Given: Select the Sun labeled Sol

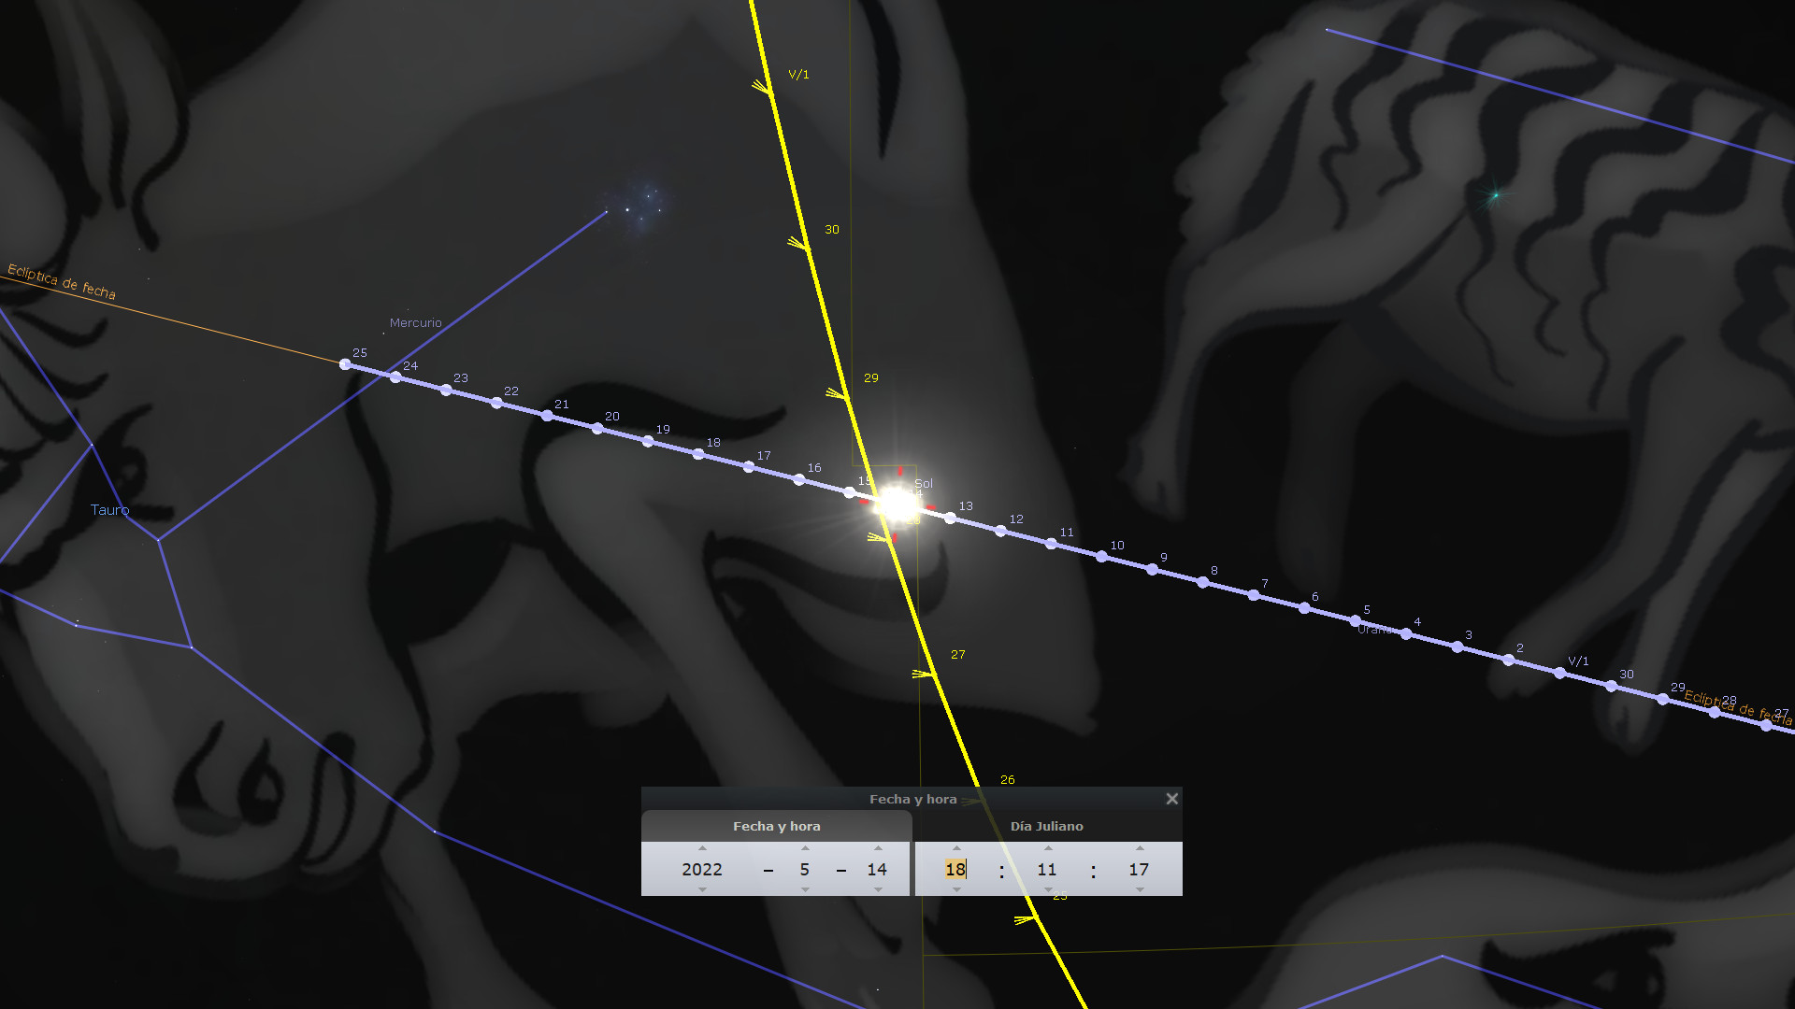Looking at the screenshot, I should pos(897,504).
